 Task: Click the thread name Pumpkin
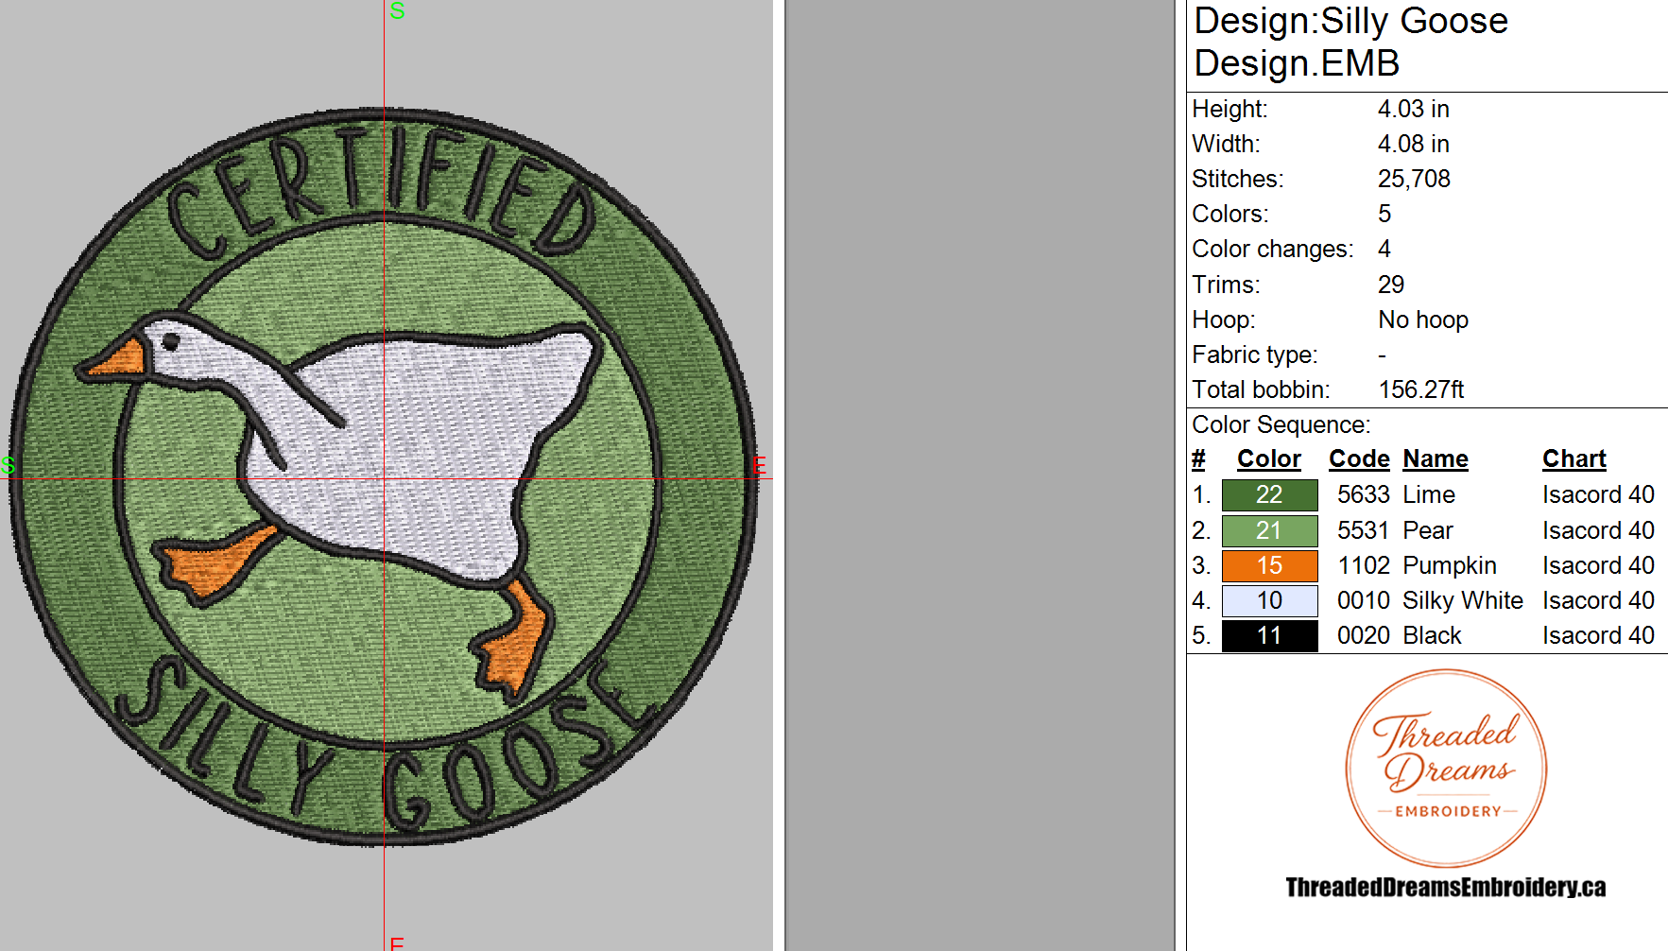[1450, 565]
